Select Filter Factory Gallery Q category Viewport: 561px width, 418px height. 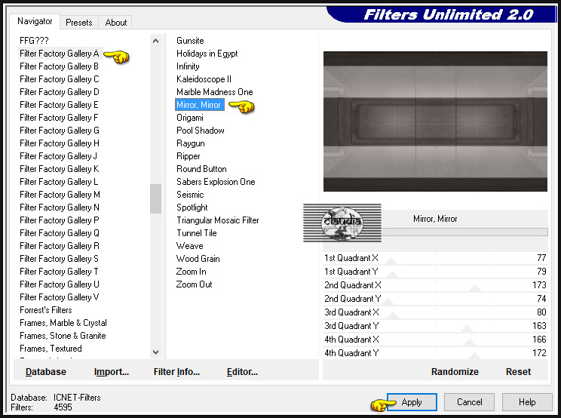pyautogui.click(x=60, y=233)
